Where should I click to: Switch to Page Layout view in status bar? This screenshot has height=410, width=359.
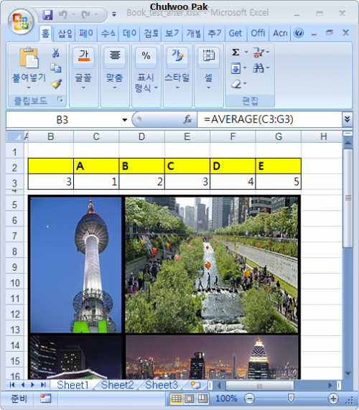190,399
